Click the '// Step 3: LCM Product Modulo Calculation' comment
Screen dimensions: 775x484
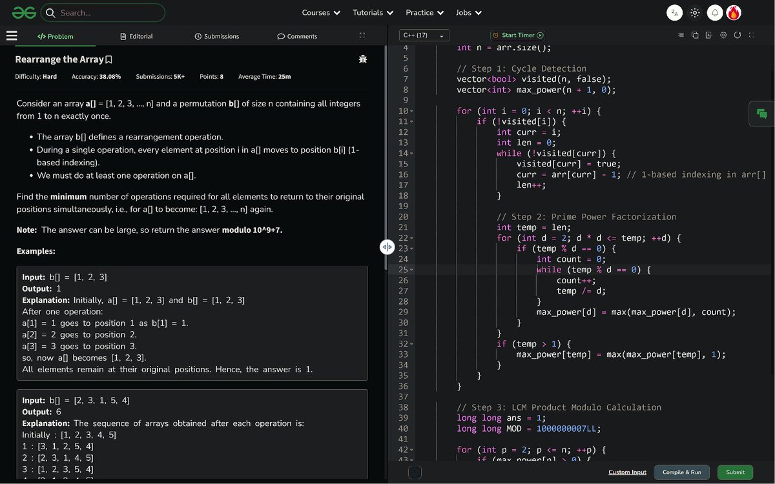click(559, 407)
